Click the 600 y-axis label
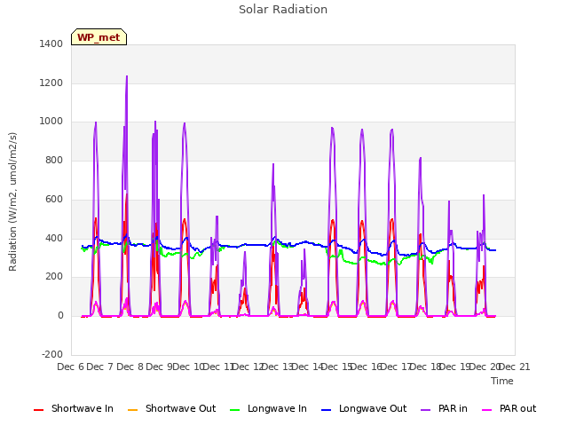This screenshot has height=426, width=568. click(54, 199)
